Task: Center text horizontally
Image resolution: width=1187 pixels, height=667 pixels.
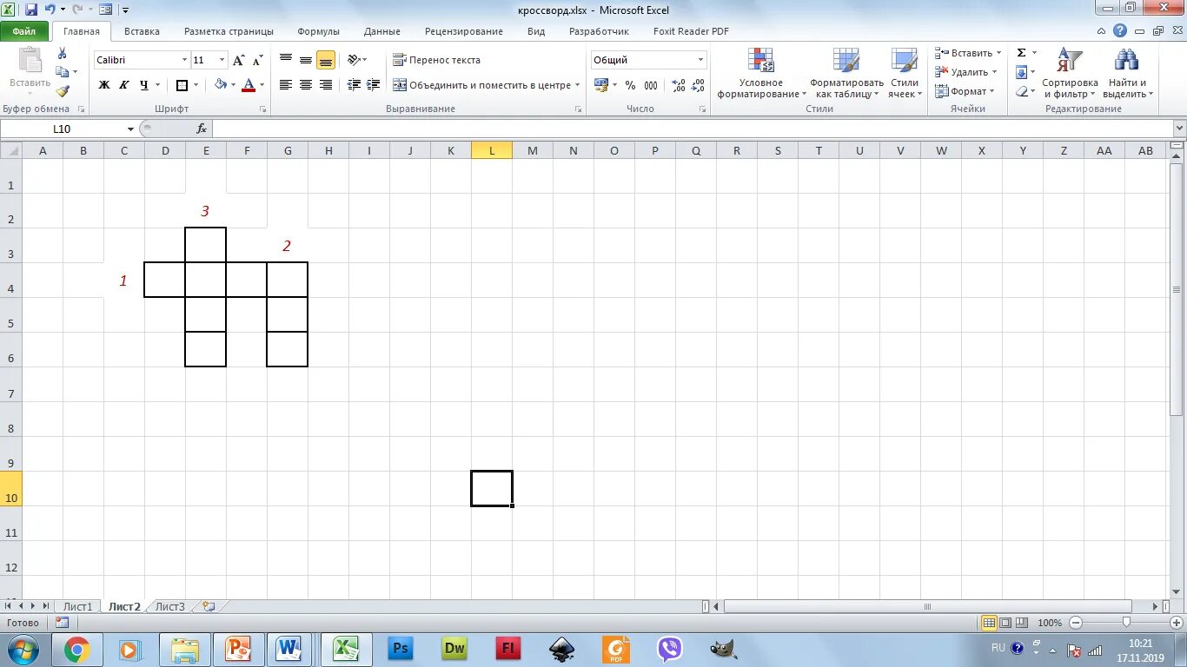Action: (306, 85)
